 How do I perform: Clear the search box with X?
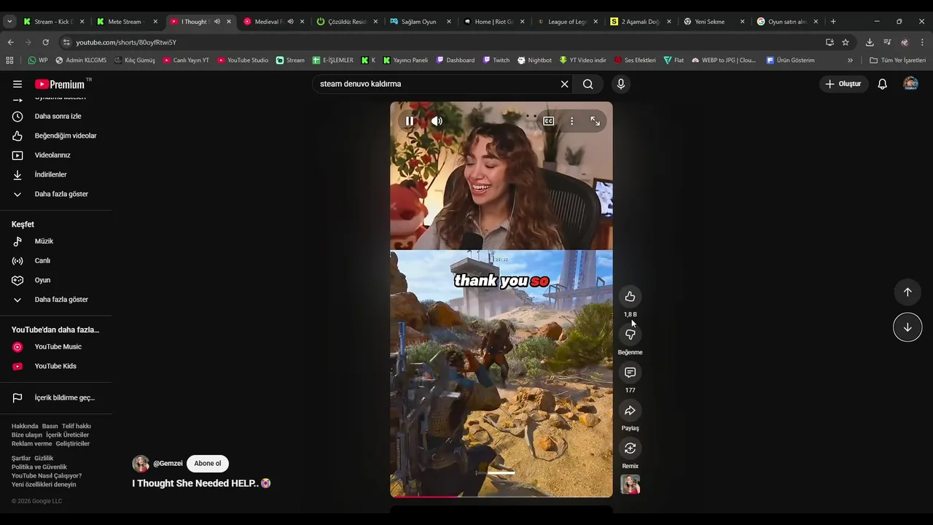[x=564, y=84]
